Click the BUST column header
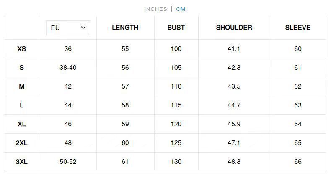The height and width of the screenshot is (178, 331). [176, 28]
